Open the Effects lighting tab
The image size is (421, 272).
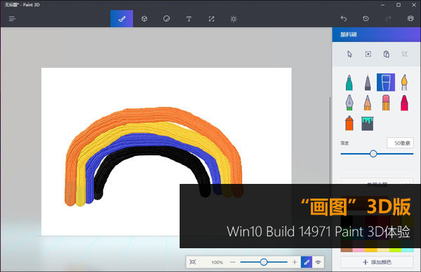(234, 19)
